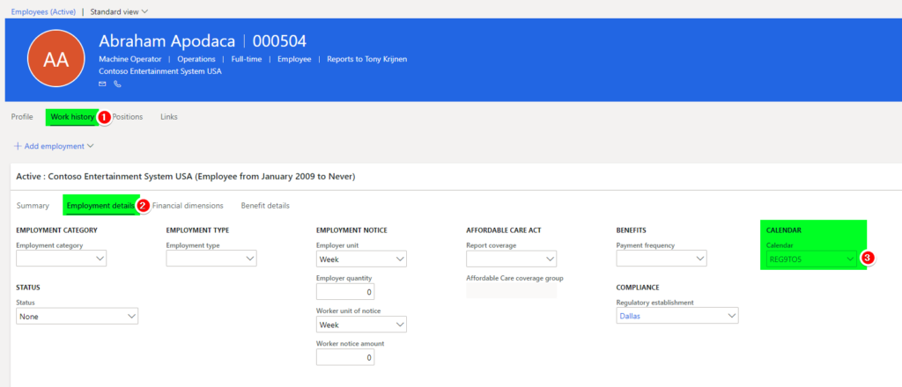Click the Affordable Care coverage group field
This screenshot has width=902, height=387.
(512, 290)
